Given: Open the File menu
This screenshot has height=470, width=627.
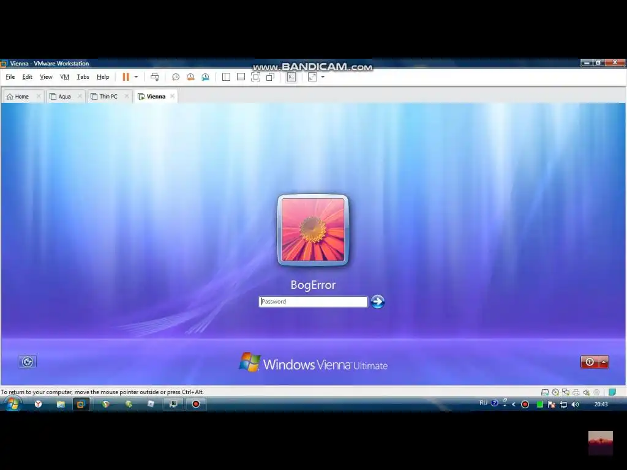Looking at the screenshot, I should click(10, 76).
